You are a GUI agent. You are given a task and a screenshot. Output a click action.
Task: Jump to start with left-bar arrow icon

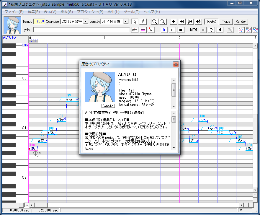(x=174, y=22)
